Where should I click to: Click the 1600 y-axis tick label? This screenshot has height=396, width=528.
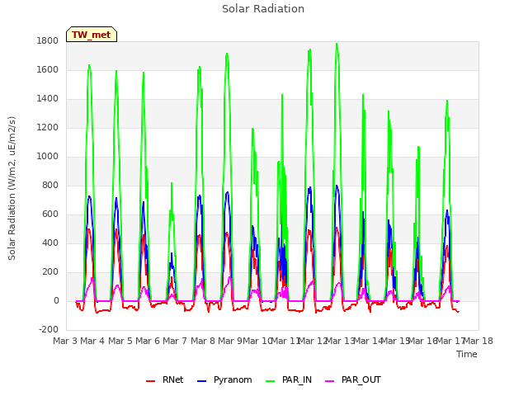click(48, 70)
